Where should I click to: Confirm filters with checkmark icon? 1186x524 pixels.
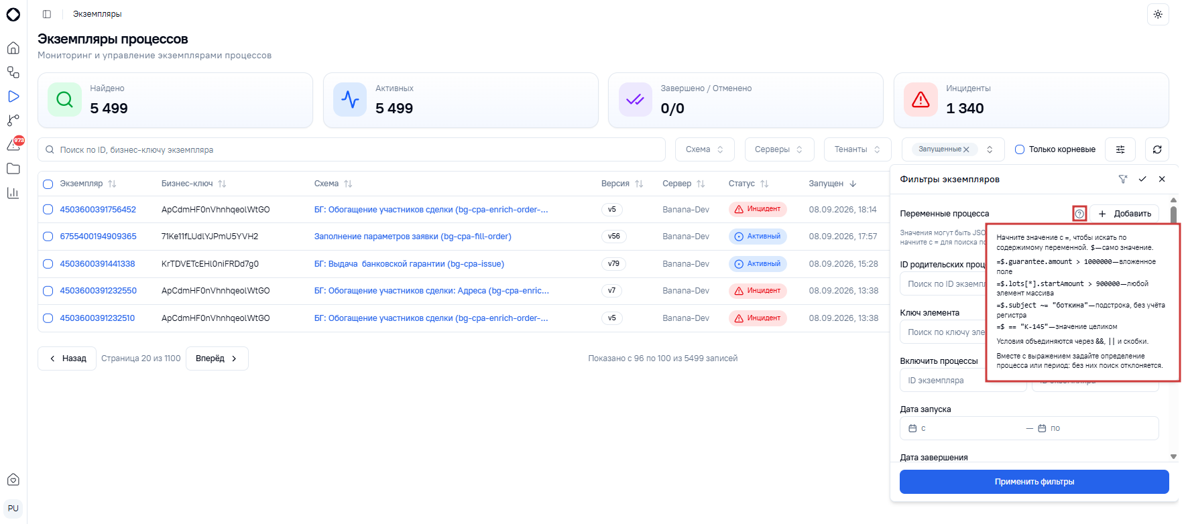point(1142,179)
